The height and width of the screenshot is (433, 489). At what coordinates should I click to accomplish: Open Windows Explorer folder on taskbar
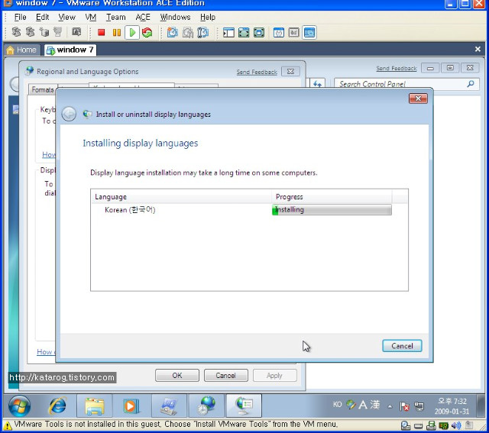pyautogui.click(x=95, y=406)
